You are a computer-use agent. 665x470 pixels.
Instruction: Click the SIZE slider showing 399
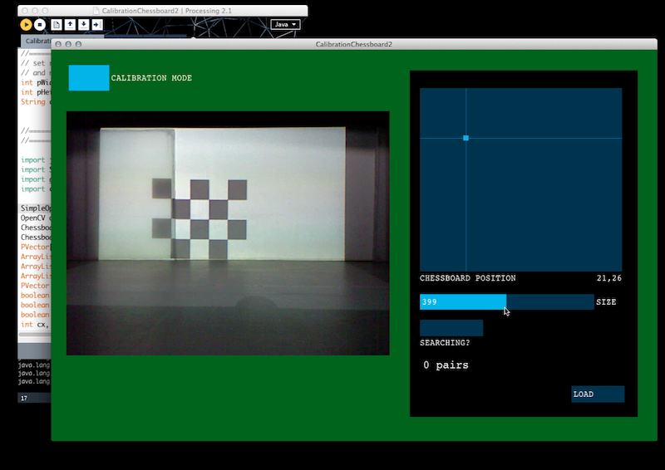click(x=507, y=301)
